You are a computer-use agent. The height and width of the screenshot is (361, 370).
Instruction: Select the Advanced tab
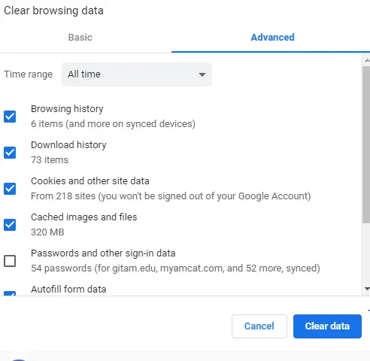273,38
